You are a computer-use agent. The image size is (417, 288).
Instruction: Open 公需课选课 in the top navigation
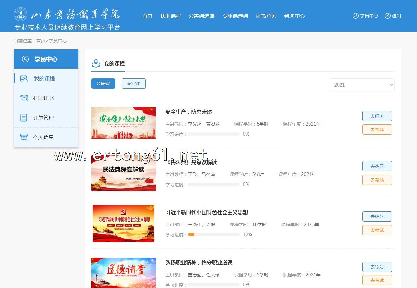[201, 16]
